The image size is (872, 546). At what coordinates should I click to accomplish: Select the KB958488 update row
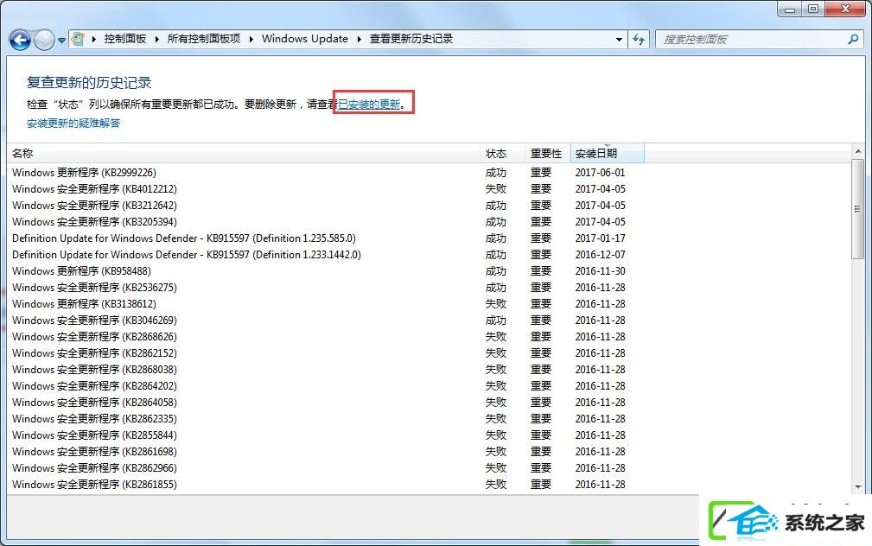pos(429,270)
